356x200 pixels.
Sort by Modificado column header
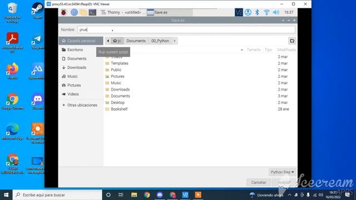point(286,49)
